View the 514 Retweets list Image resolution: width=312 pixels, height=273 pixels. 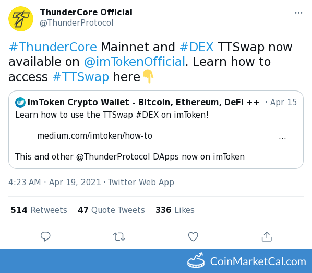(x=39, y=210)
